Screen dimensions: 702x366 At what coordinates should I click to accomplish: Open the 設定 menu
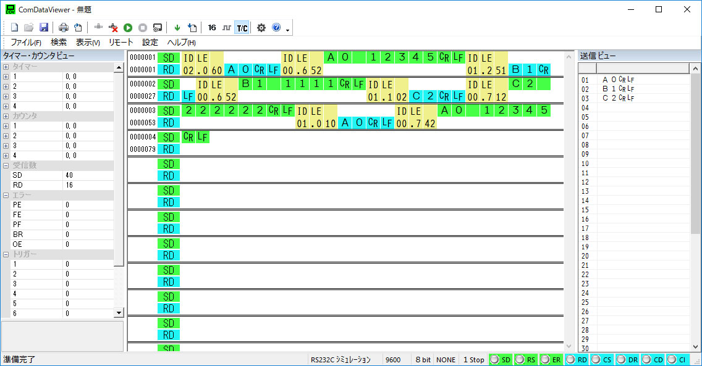click(x=150, y=43)
